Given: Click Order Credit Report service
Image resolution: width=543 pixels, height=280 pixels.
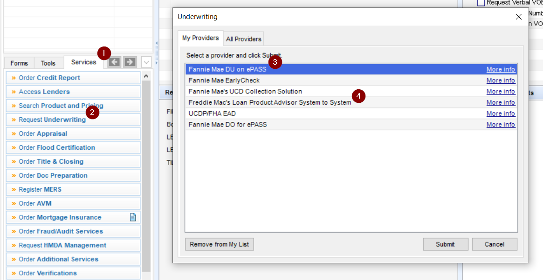Looking at the screenshot, I should click(49, 78).
